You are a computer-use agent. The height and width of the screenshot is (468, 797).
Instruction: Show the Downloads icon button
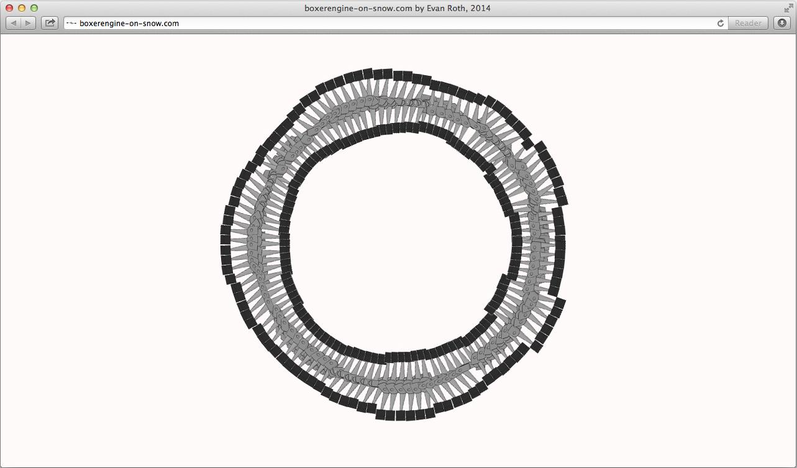tap(782, 23)
